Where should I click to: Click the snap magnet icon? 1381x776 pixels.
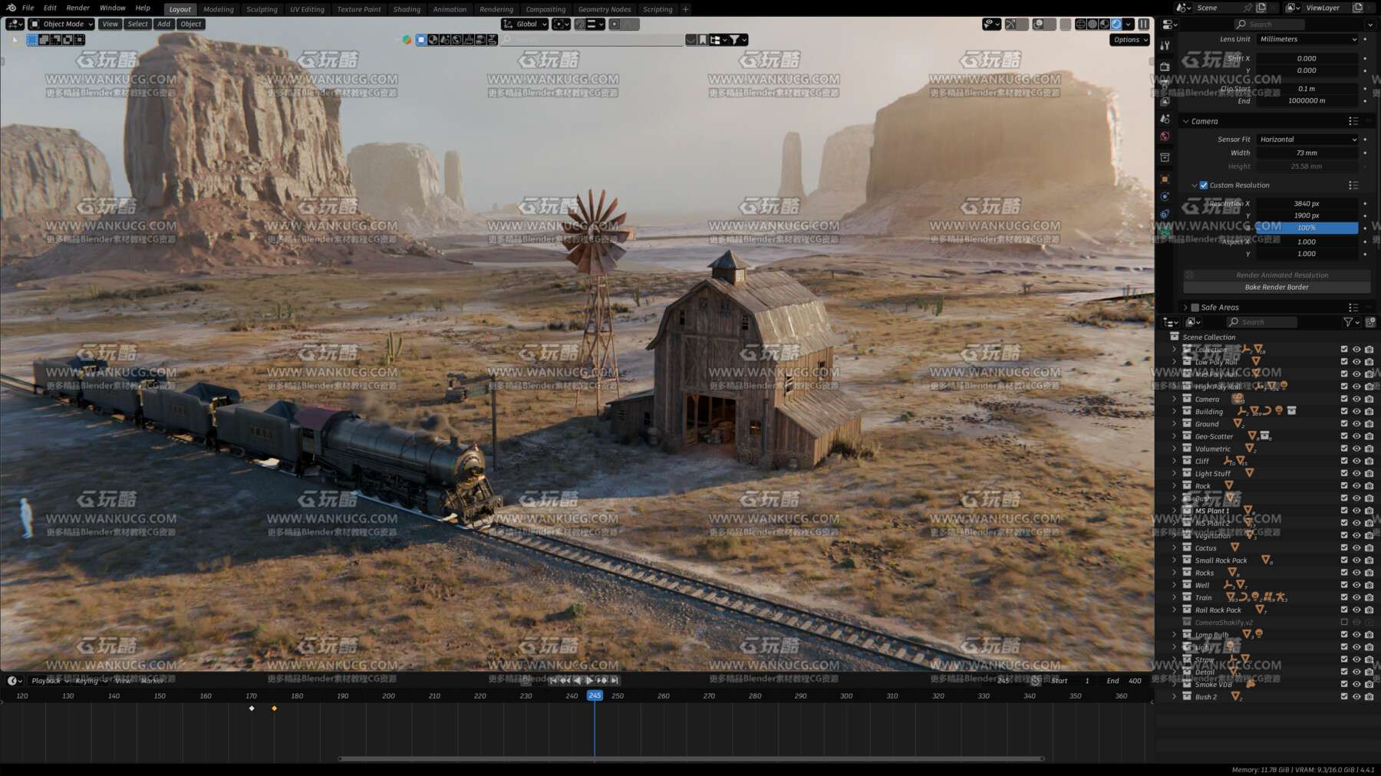[580, 25]
